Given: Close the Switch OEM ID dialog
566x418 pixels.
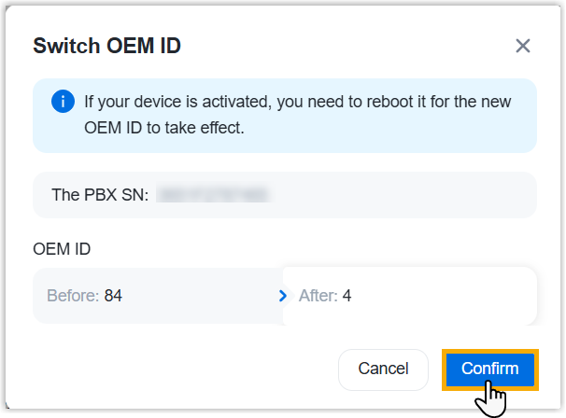Looking at the screenshot, I should (x=523, y=46).
